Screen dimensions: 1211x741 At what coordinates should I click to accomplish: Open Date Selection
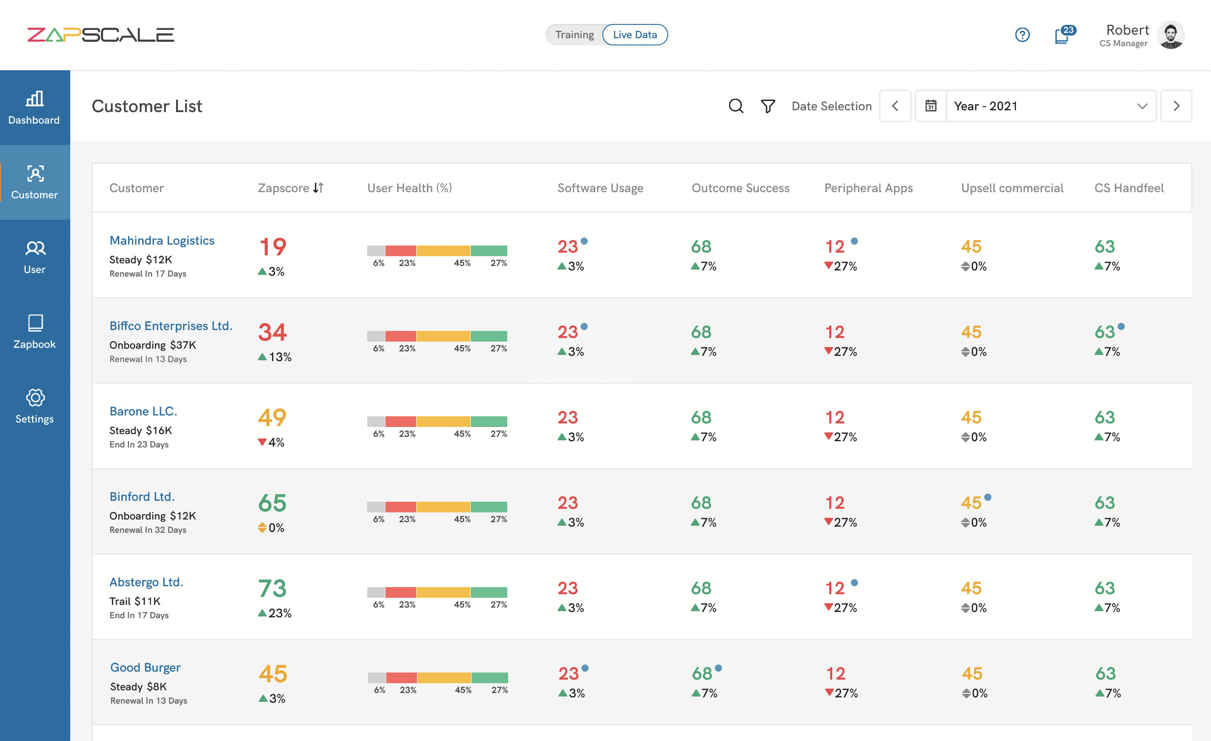pyautogui.click(x=832, y=106)
